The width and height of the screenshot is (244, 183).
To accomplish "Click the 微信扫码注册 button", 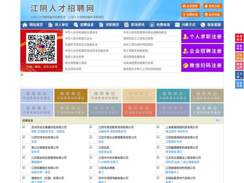I will (x=202, y=65).
